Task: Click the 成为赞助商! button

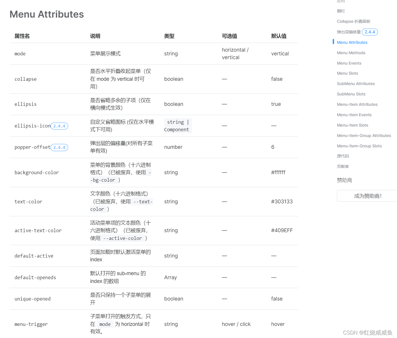Action: click(367, 196)
